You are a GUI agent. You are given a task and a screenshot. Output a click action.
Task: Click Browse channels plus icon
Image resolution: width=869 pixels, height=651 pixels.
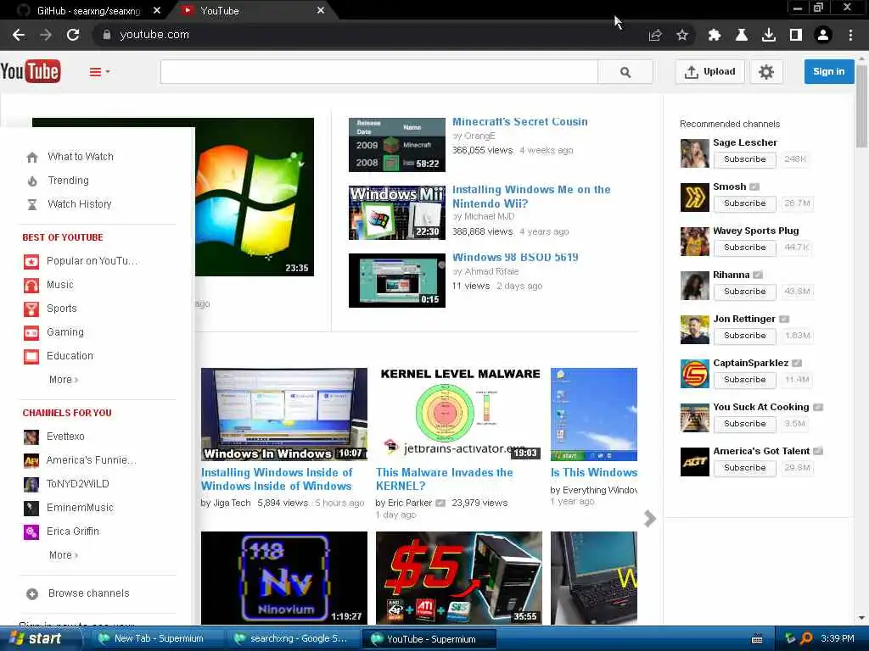click(32, 594)
